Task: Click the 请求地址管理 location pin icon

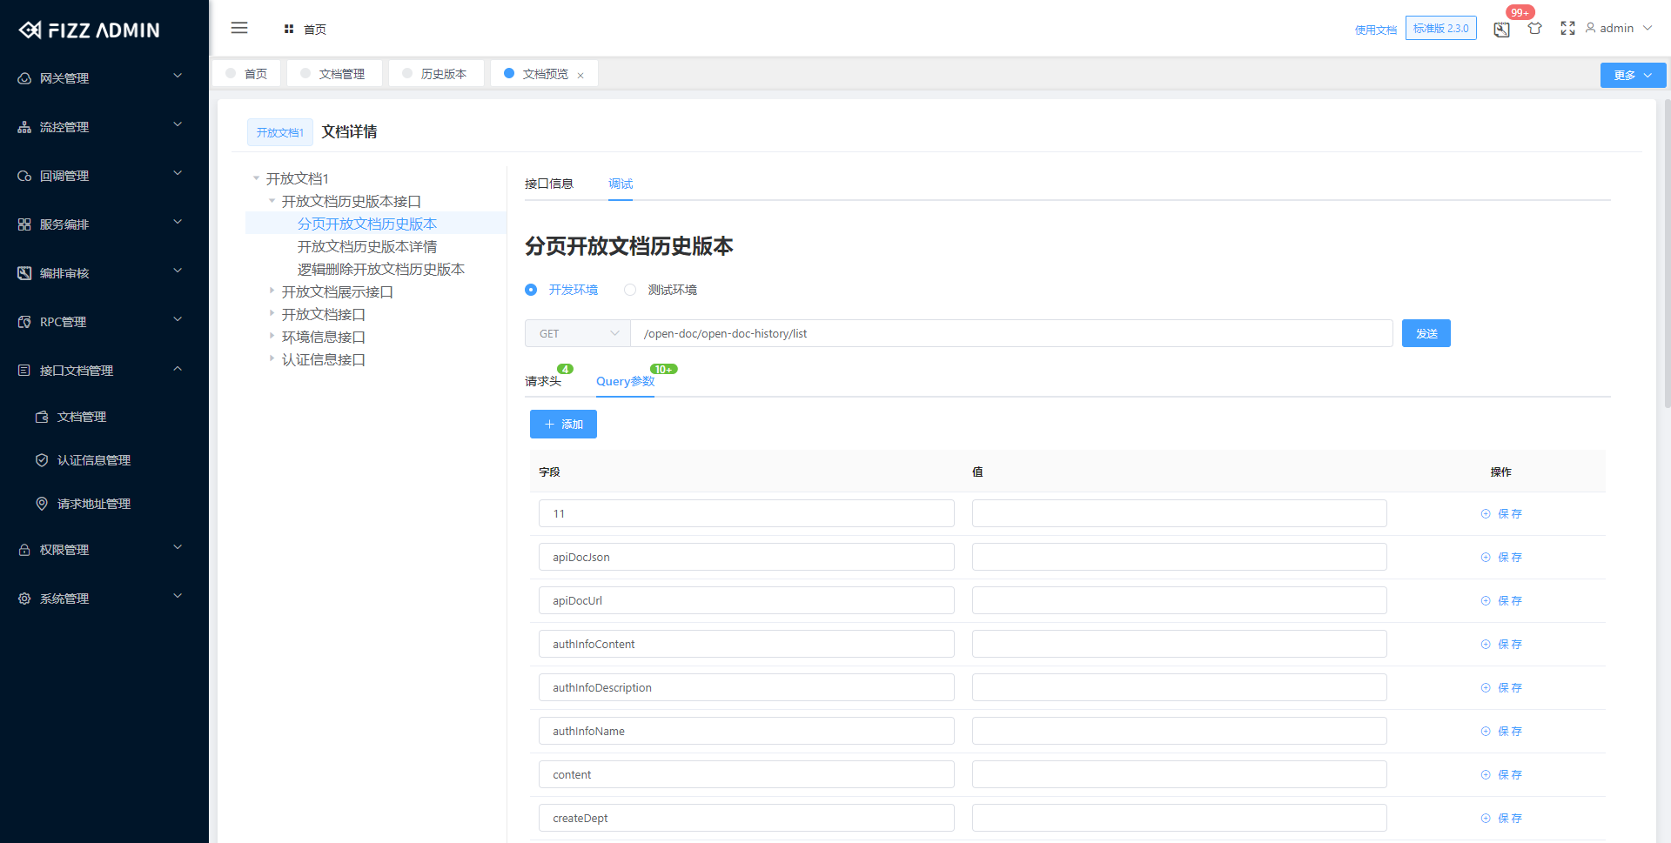Action: point(41,504)
